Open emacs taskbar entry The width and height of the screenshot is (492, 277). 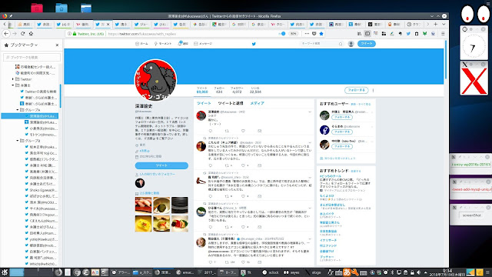point(184,272)
